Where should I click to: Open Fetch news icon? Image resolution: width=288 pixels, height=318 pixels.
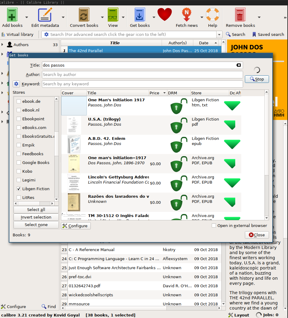tap(186, 14)
